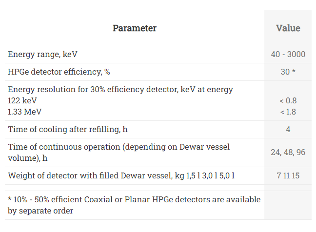Screen dimensions: 316x232
Task: Click the words by separate order
Action: pos(40,211)
